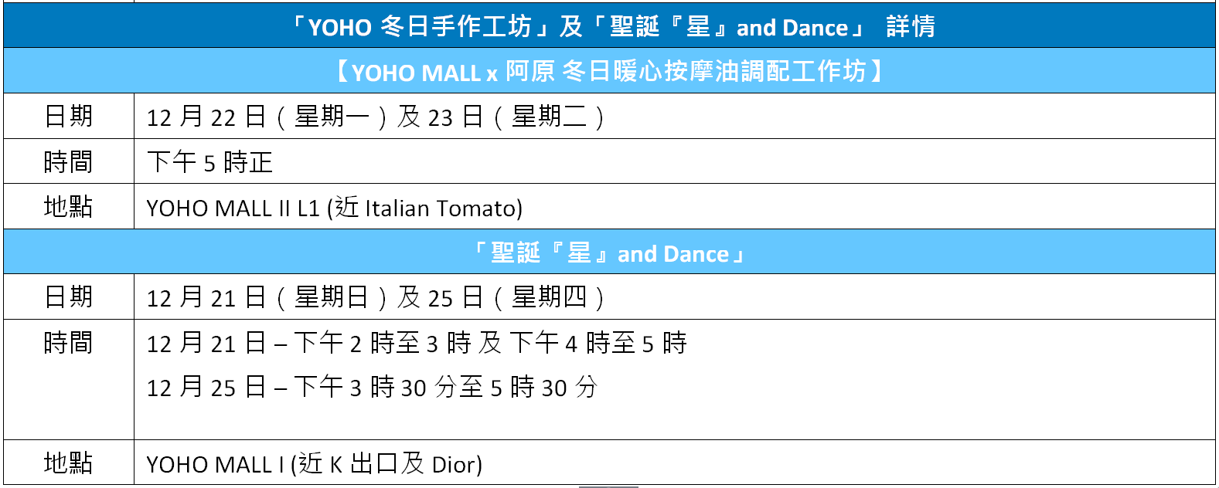
Task: Click the 日期 label in the Dance section
Action: (x=69, y=297)
